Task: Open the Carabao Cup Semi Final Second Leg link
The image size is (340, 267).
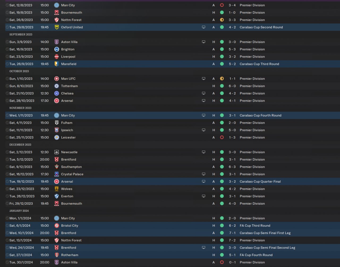Action: (x=267, y=248)
